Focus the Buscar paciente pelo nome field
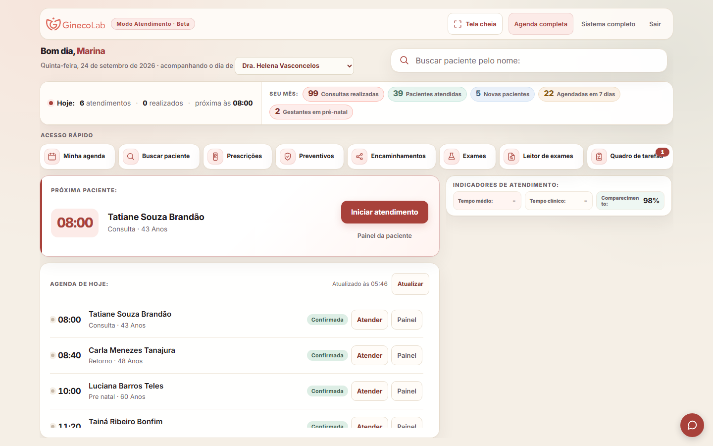The height and width of the screenshot is (446, 713). [529, 60]
